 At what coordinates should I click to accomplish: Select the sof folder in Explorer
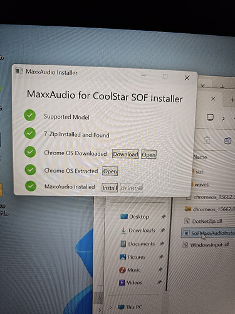click(x=199, y=171)
